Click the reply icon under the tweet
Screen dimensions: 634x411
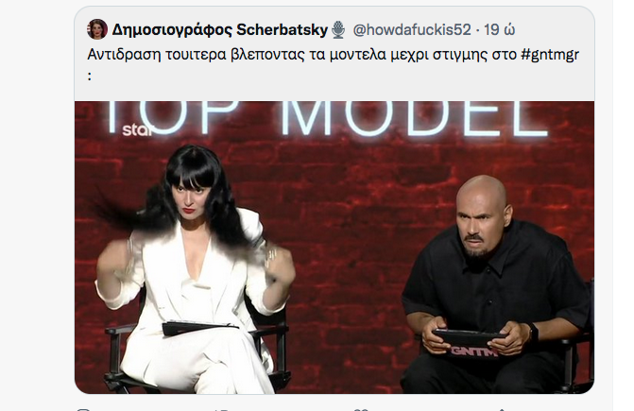[x=83, y=409]
